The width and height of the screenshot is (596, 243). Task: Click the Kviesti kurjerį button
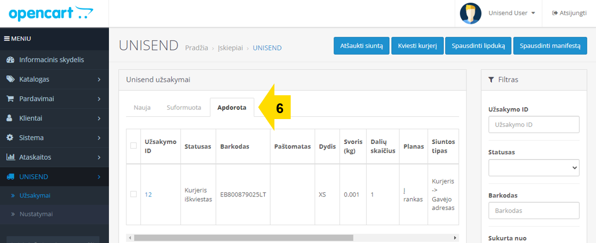[418, 46]
